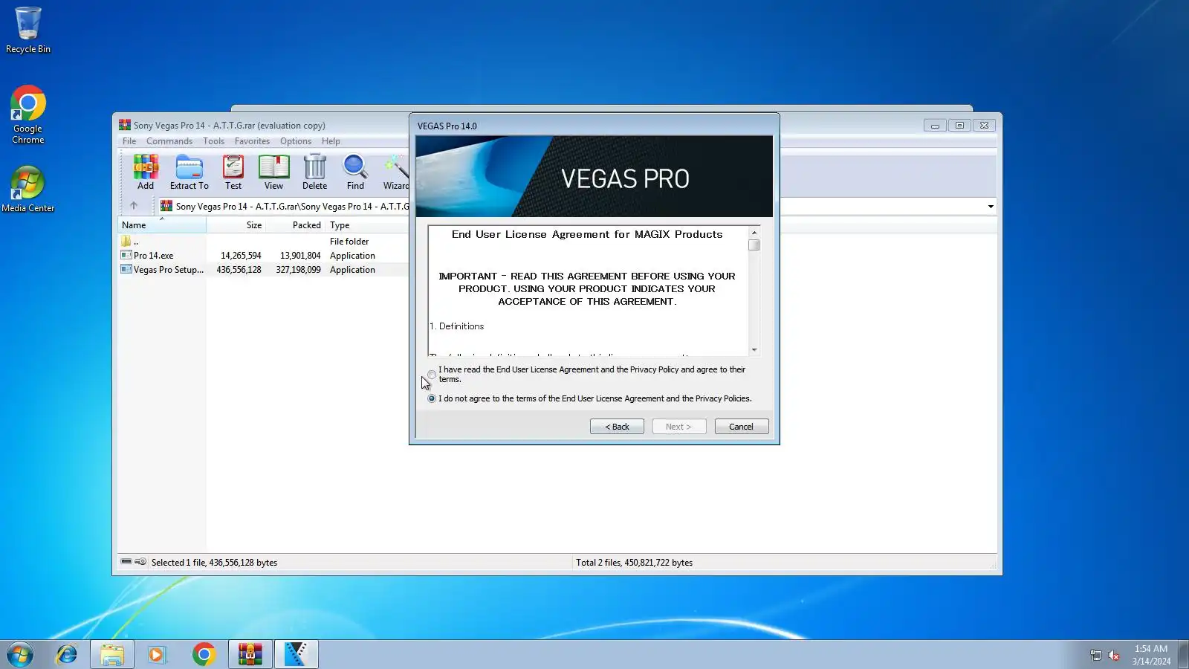Click 'Total 2 files' status bar text
This screenshot has width=1189, height=669.
click(634, 563)
